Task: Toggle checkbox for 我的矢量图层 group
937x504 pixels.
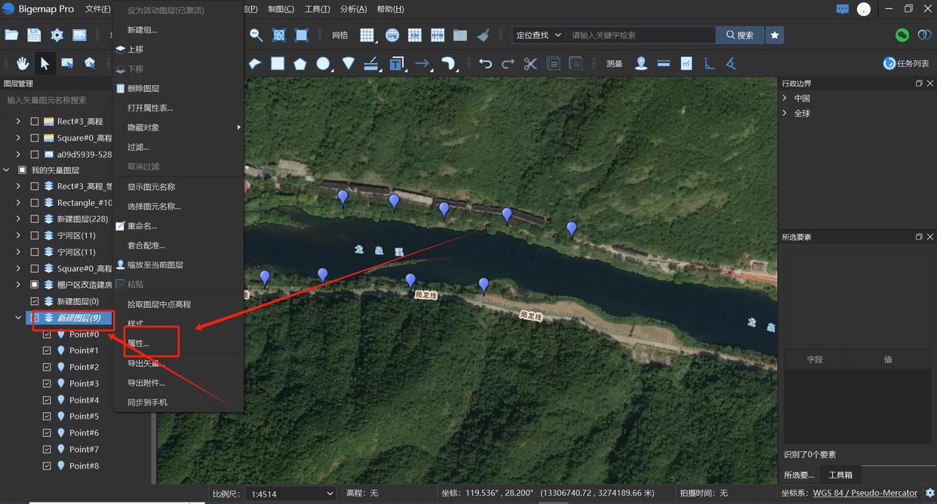Action: click(22, 170)
